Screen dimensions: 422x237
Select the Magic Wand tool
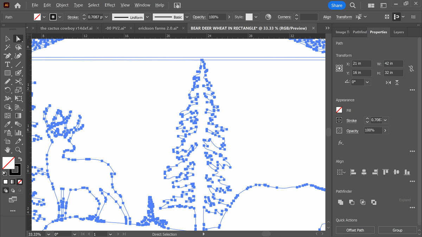point(7,47)
